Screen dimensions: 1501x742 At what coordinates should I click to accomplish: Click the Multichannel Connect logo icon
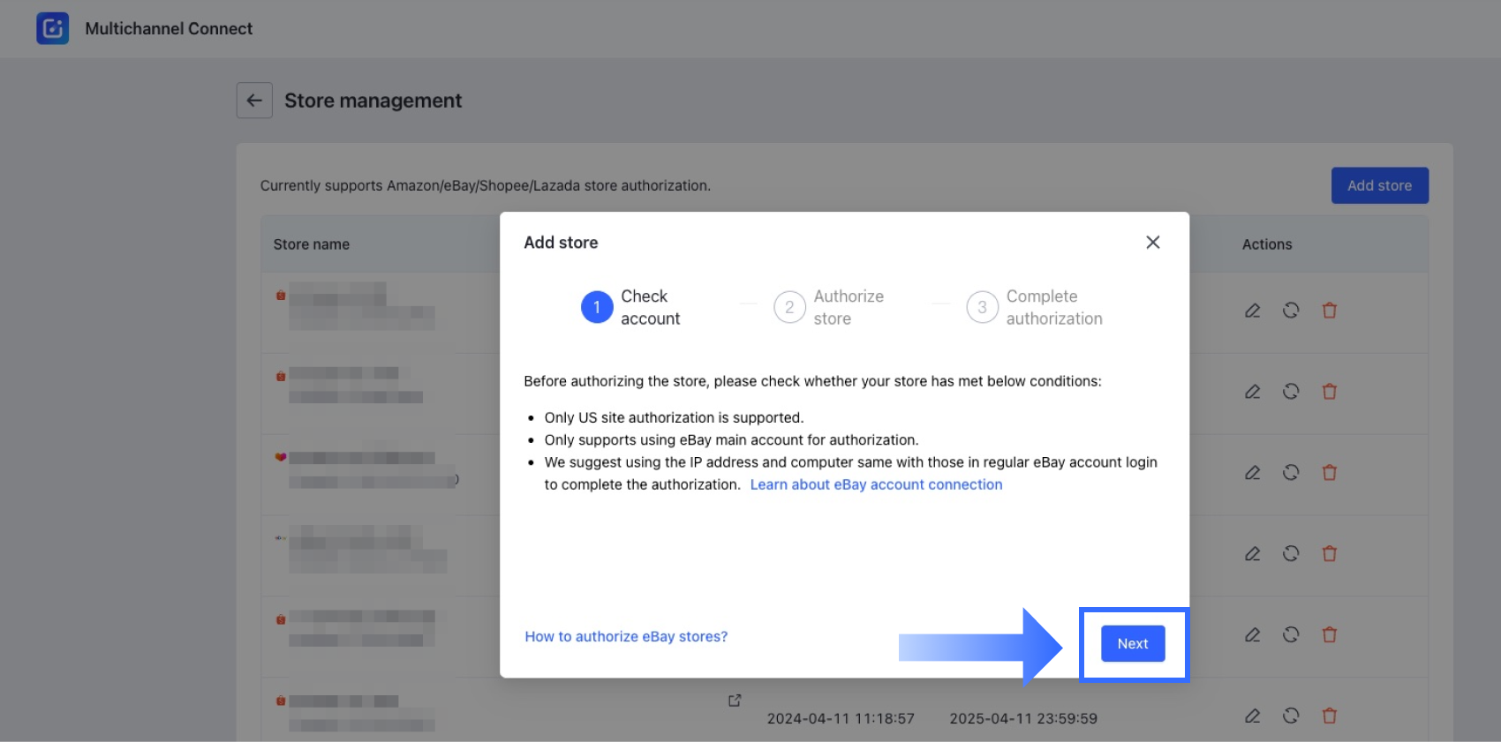click(x=52, y=28)
